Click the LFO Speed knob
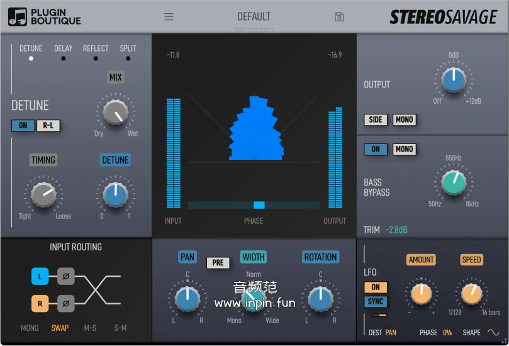 click(471, 294)
